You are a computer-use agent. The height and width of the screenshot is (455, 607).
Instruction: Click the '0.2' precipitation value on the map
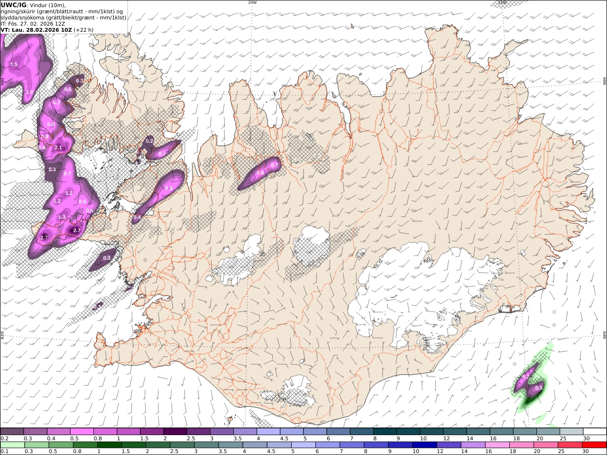pyautogui.click(x=149, y=141)
